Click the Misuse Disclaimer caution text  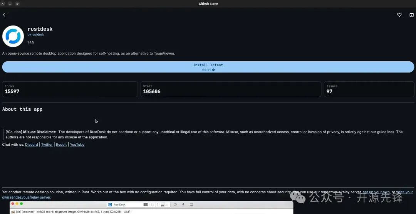pos(204,134)
